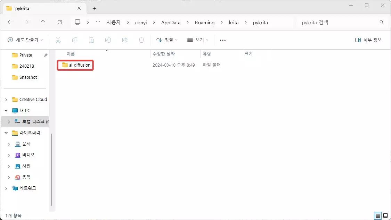The width and height of the screenshot is (391, 220).
Task: Click the Paste icon
Action: [91, 40]
